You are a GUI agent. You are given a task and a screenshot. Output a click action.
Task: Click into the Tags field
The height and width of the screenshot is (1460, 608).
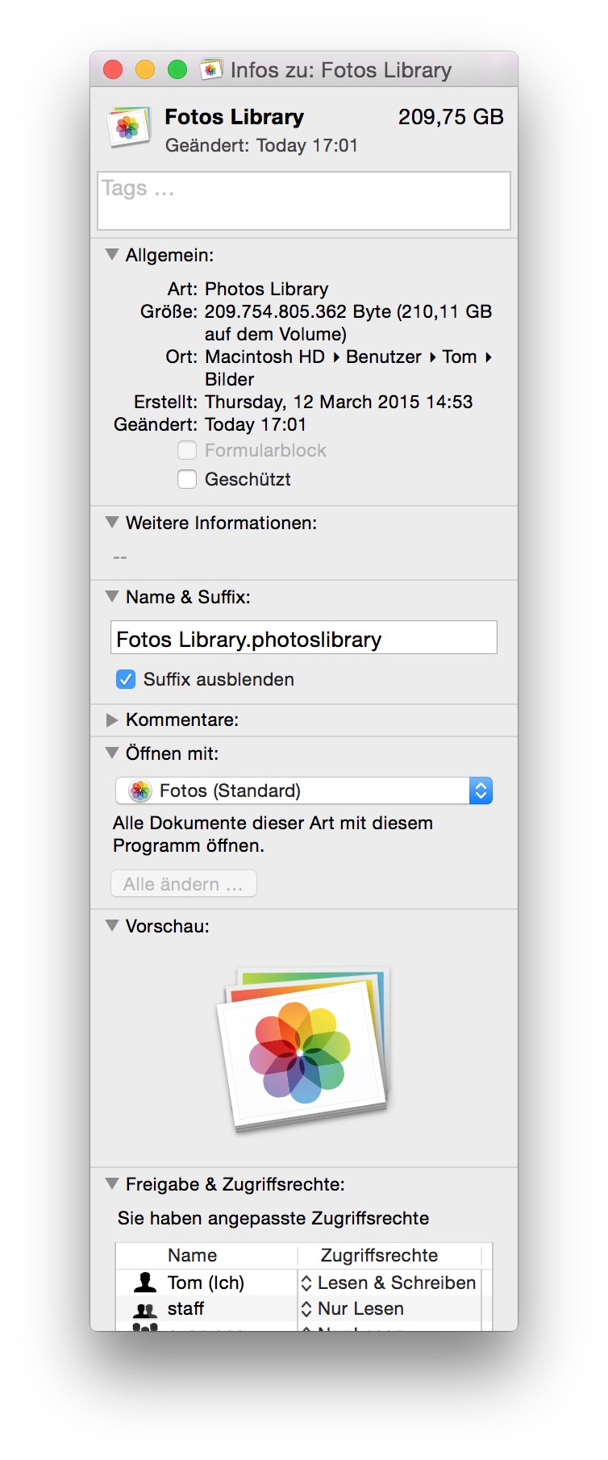tap(304, 201)
